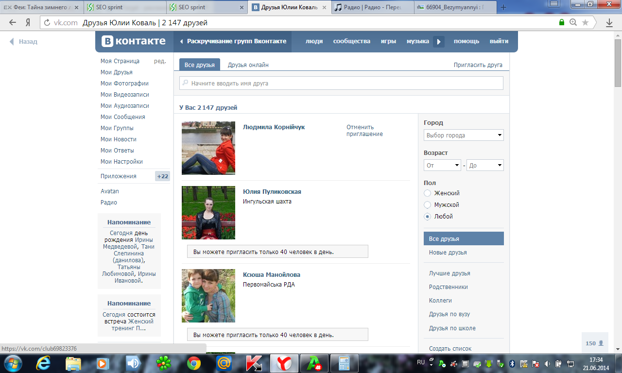Click Пригласить друга link
Screen dimensions: 622x373
click(478, 65)
